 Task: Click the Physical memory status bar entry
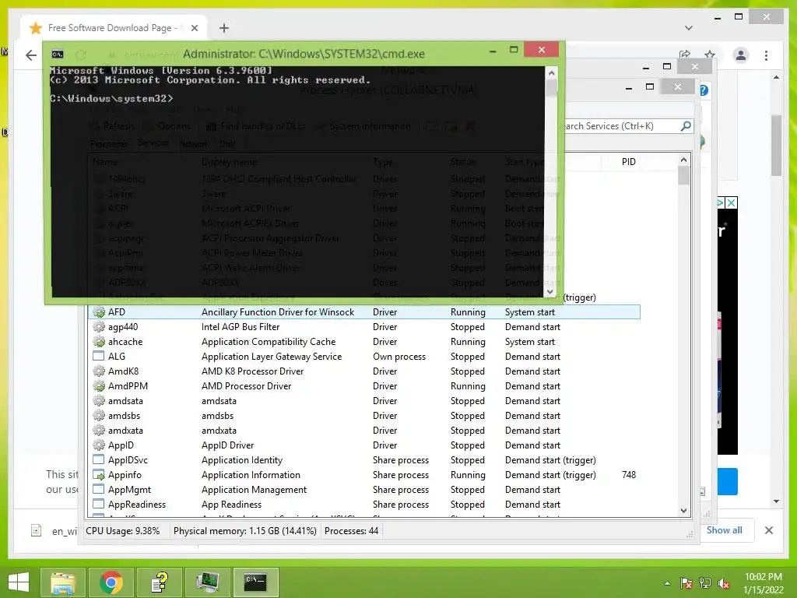pos(245,531)
